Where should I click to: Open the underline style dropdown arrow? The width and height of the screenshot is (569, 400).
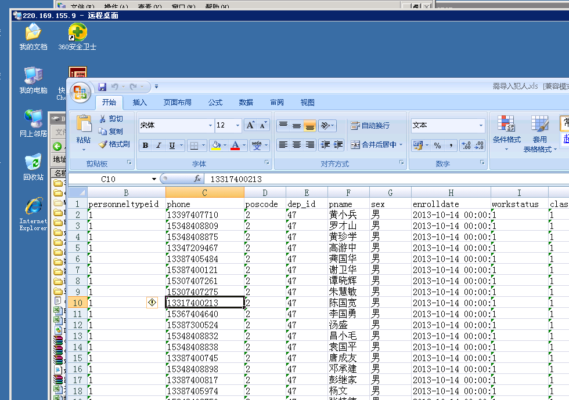click(x=181, y=146)
